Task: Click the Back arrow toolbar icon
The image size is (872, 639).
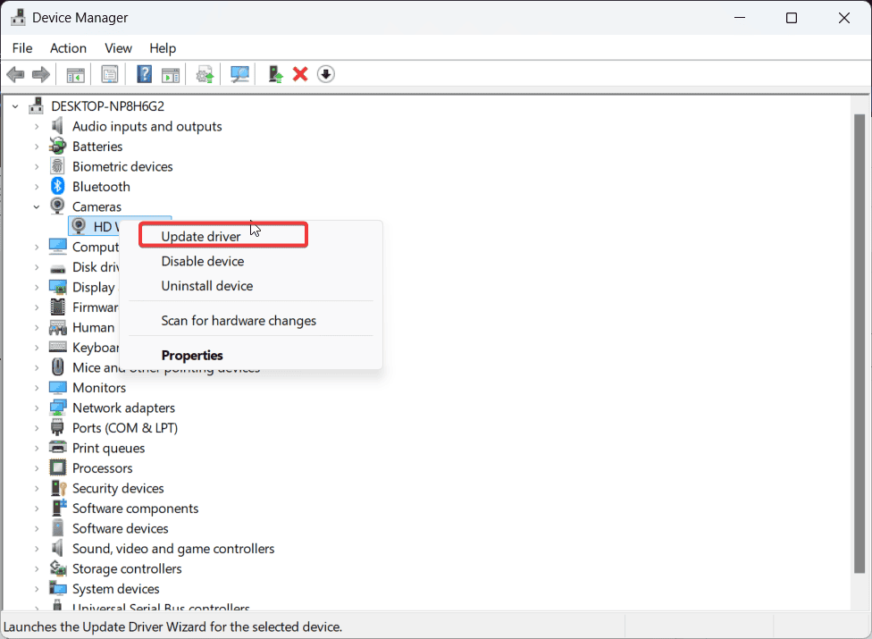Action: click(x=15, y=74)
